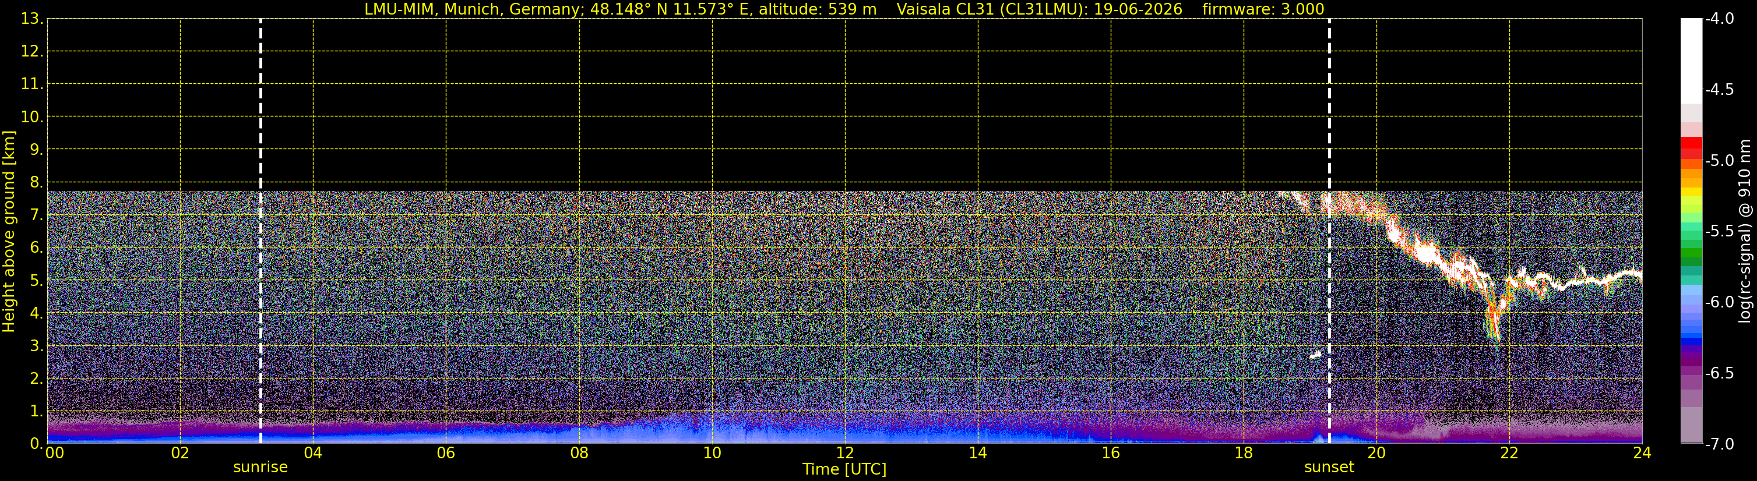Click the 12 tick label on time axis
Viewport: 1757px width, 481px height.
(x=844, y=453)
